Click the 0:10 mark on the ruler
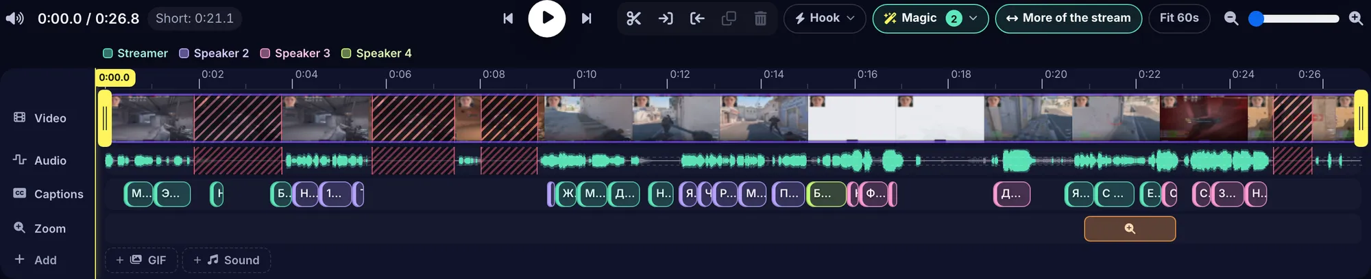This screenshot has width=1371, height=279. click(x=586, y=75)
